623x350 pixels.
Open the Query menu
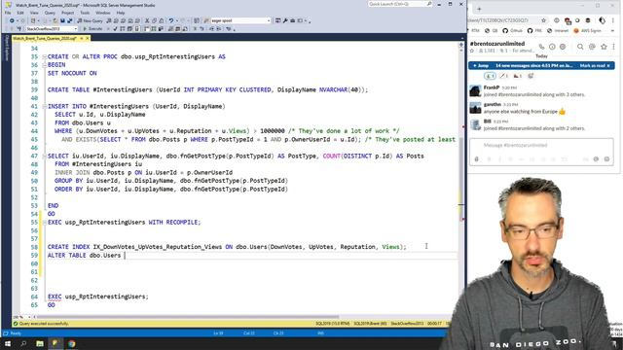pyautogui.click(x=50, y=13)
